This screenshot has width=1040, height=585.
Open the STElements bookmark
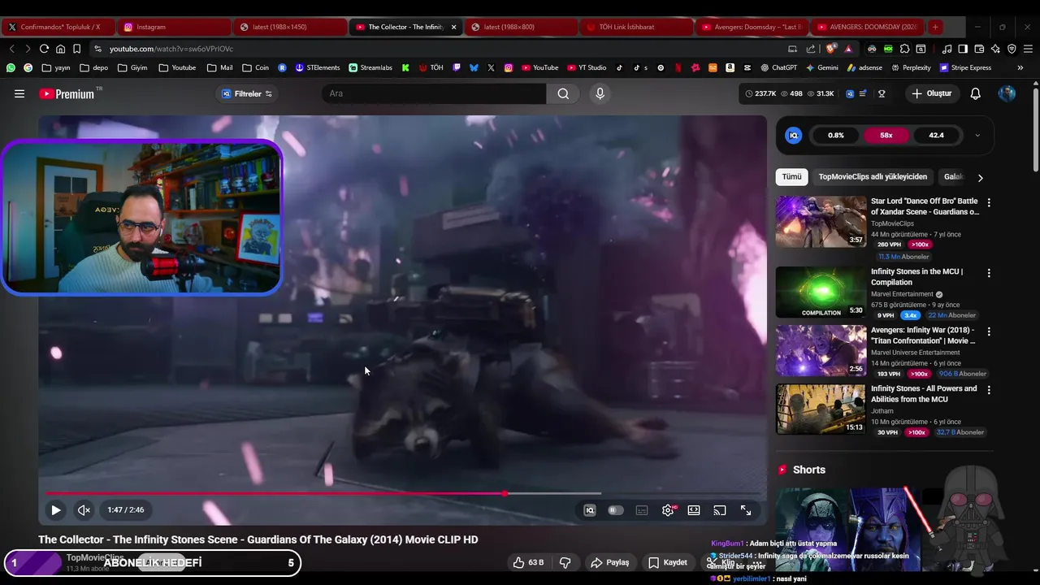point(317,67)
